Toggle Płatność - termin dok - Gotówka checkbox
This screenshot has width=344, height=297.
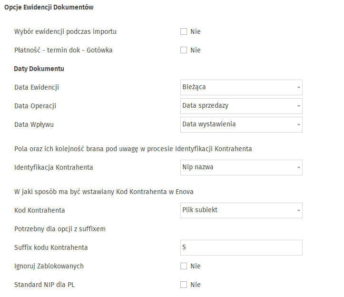(184, 50)
